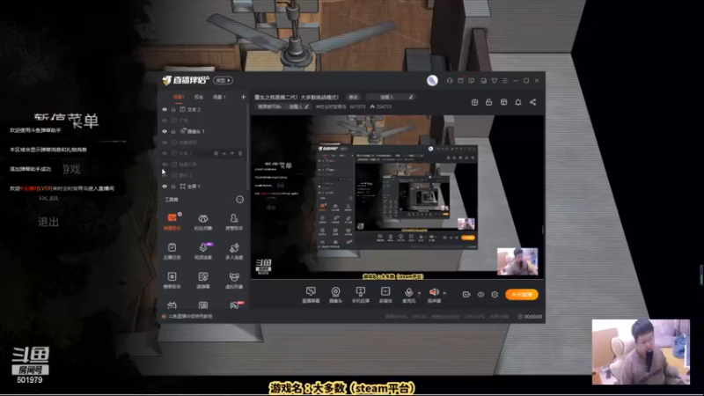Mute the 扬声器 speaker
Screen dimensions: 704x396
(434, 295)
